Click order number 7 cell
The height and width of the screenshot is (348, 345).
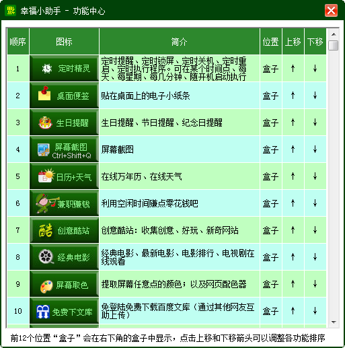click(x=18, y=230)
